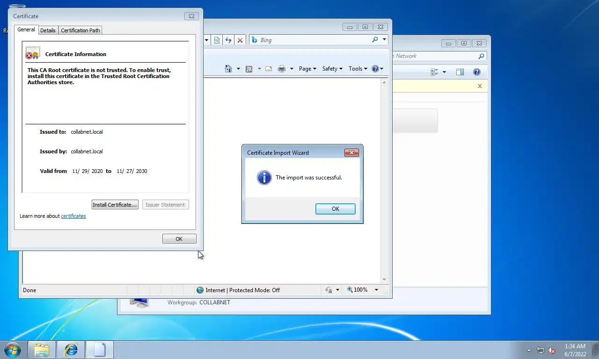
Task: Open the Safety menu in IE
Action: click(332, 69)
